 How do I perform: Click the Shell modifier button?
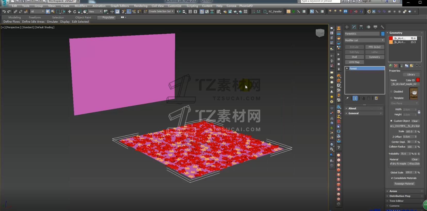click(354, 57)
